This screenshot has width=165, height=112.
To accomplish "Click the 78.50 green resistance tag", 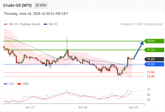I will pyautogui.click(x=154, y=41).
